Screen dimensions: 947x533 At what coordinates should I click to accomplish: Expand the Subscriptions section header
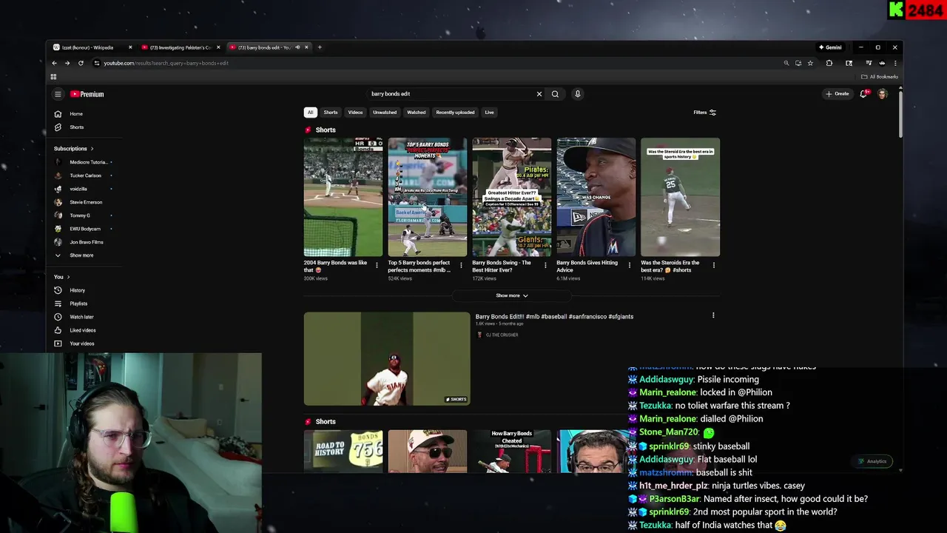click(73, 149)
